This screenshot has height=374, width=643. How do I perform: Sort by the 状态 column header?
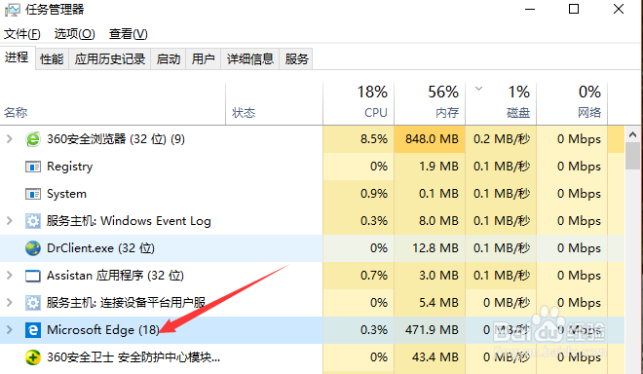(275, 104)
